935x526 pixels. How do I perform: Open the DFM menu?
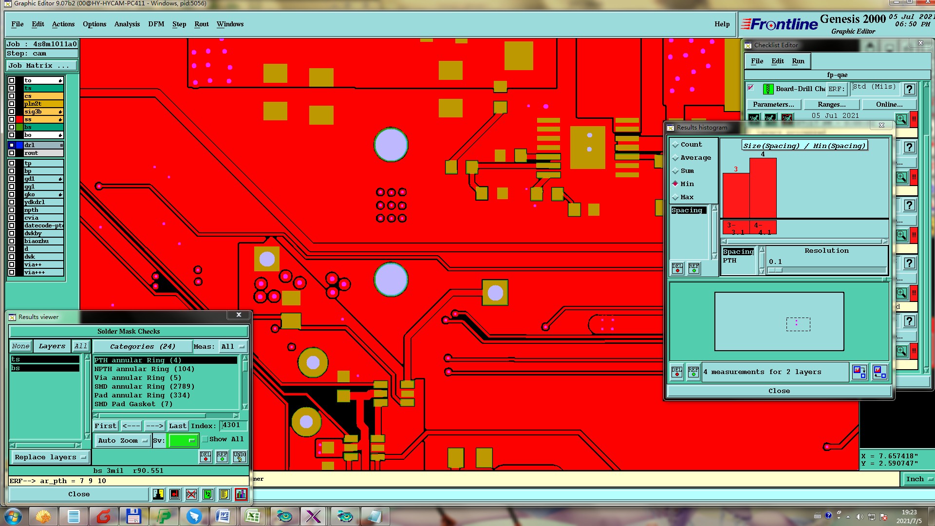point(156,24)
